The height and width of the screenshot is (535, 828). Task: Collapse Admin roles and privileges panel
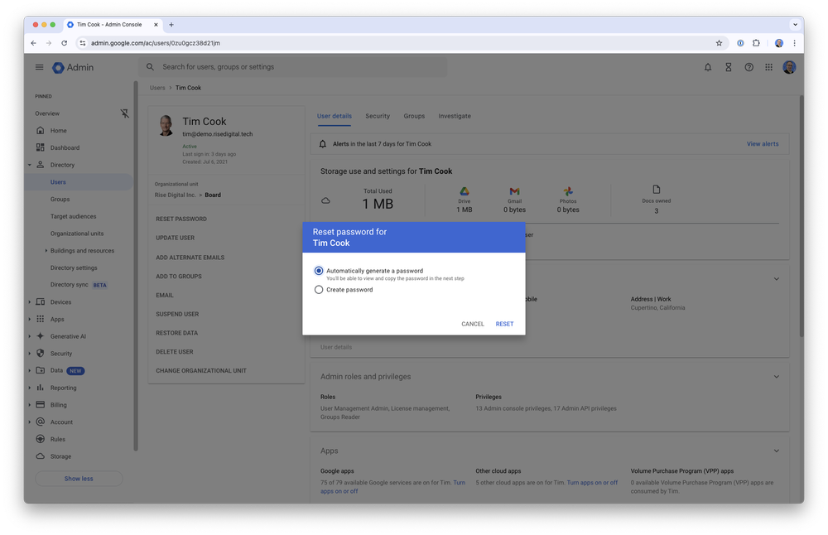(776, 376)
